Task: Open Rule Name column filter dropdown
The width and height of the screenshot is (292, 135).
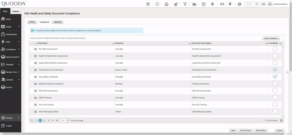Action: coord(113,43)
